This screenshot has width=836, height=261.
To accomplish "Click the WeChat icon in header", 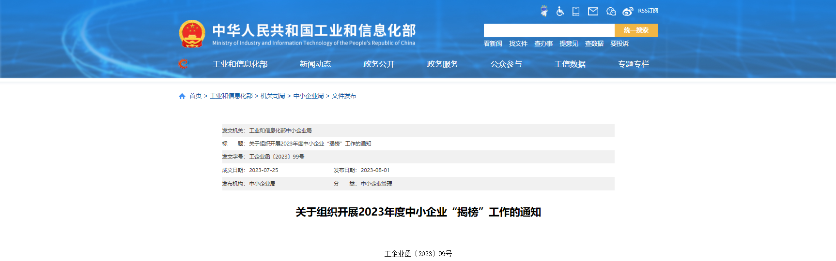I will pos(611,11).
